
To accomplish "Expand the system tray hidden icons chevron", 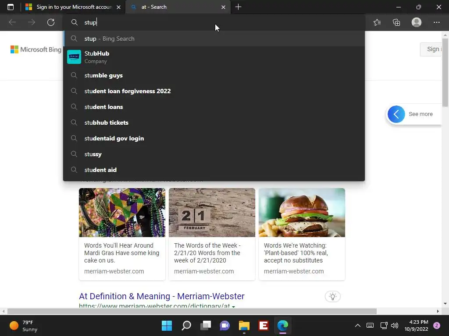I will tap(358, 325).
